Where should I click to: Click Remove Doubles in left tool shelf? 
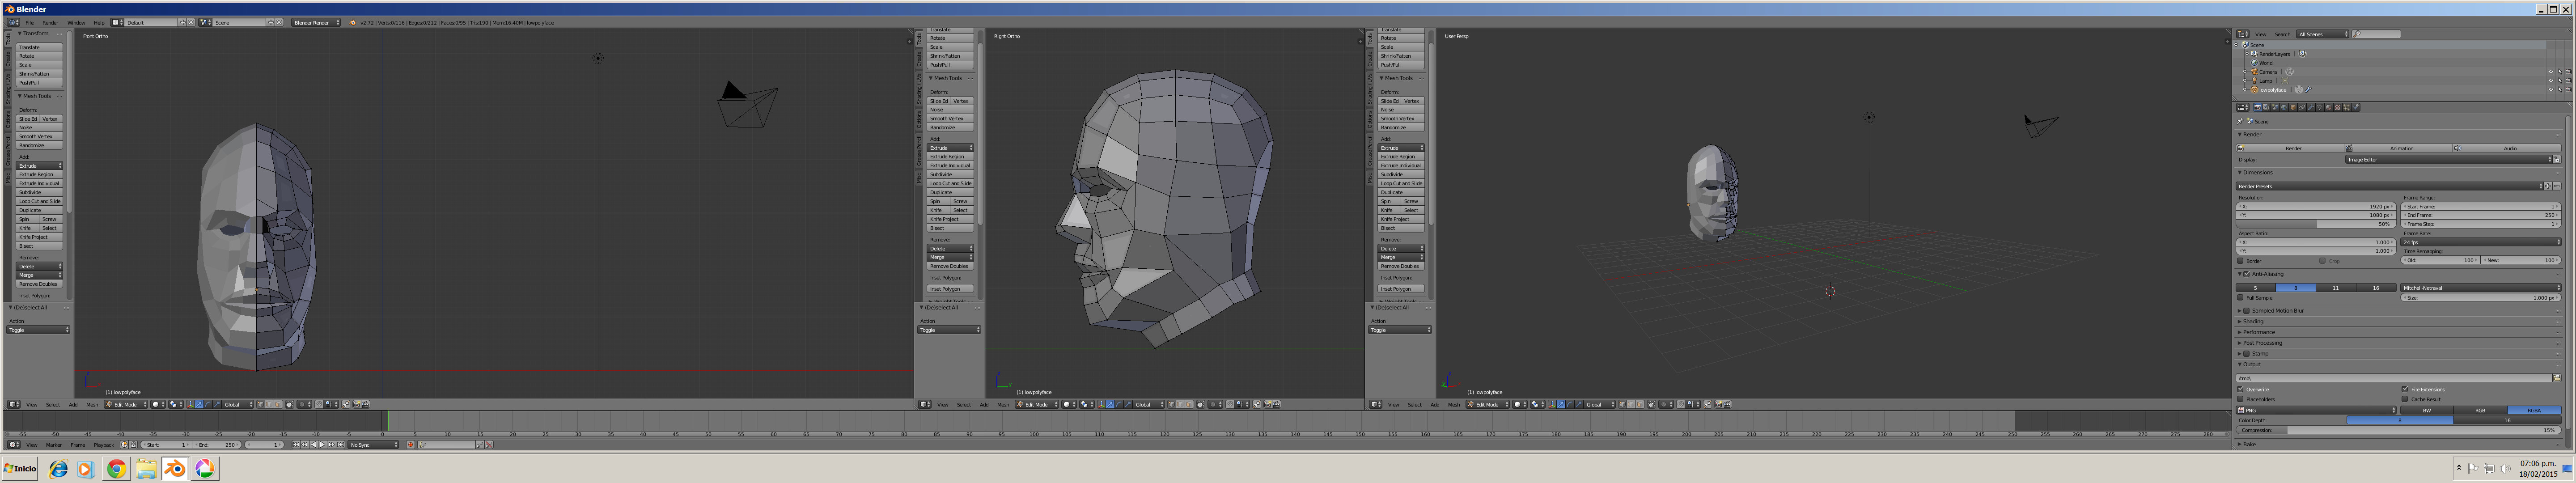point(39,284)
